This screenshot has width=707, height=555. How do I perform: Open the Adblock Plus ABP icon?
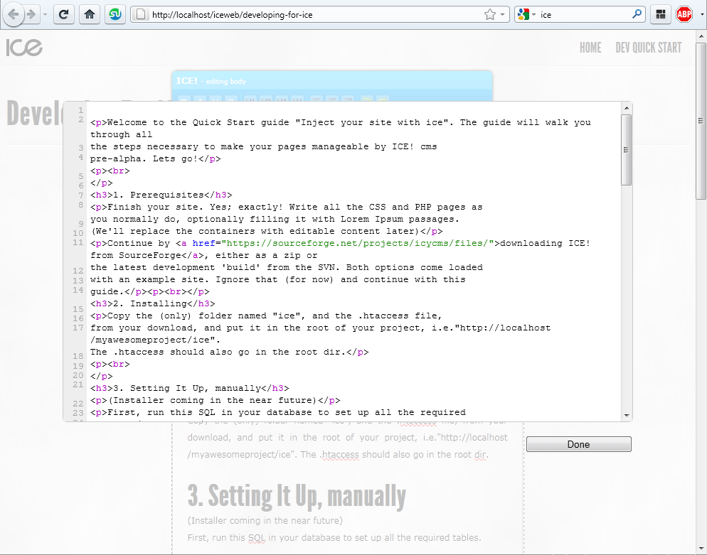tap(684, 14)
